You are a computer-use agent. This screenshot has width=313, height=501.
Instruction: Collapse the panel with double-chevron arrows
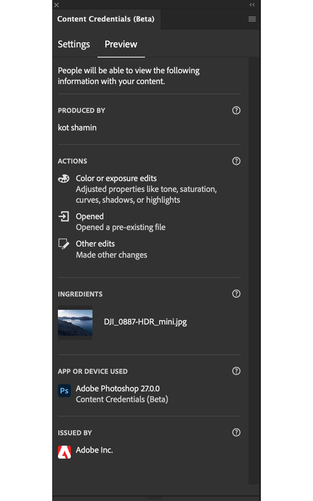point(252,5)
